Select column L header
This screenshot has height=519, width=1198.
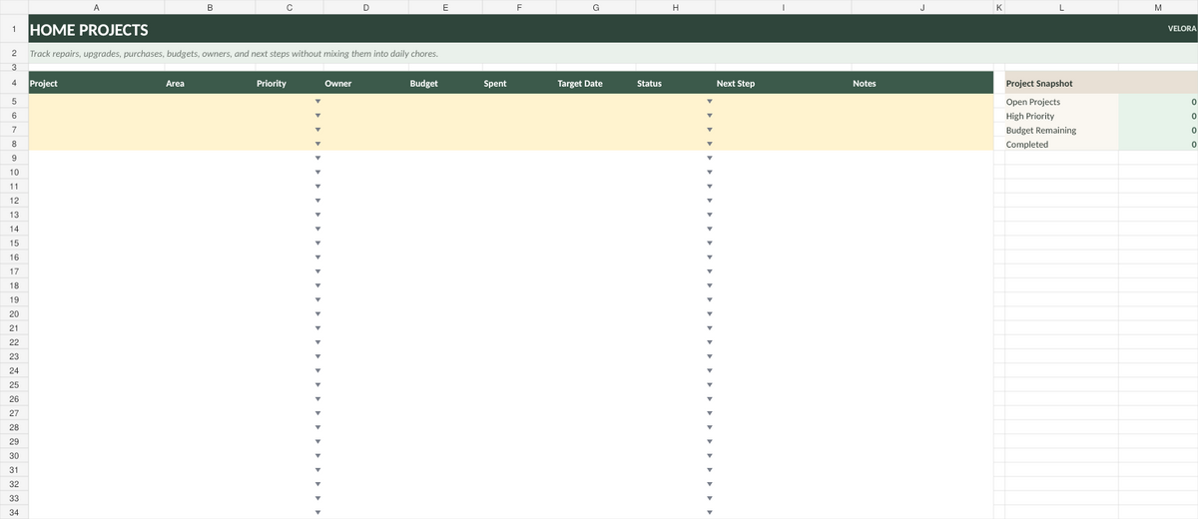click(1061, 7)
